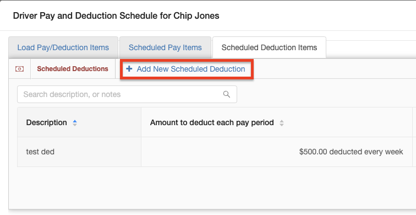The width and height of the screenshot is (416, 215).
Task: Switch to the Load Pay/Deduction Items tab
Action: (x=63, y=47)
